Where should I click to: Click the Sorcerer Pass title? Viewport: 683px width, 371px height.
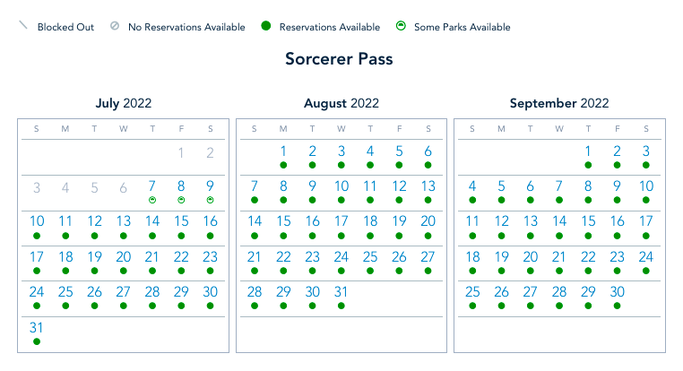point(339,60)
